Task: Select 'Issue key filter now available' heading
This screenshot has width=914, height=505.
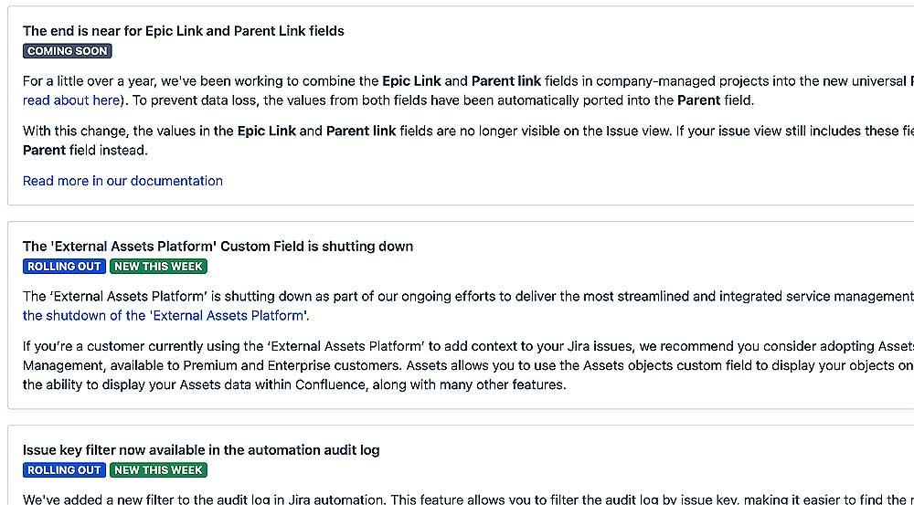Action: [201, 450]
